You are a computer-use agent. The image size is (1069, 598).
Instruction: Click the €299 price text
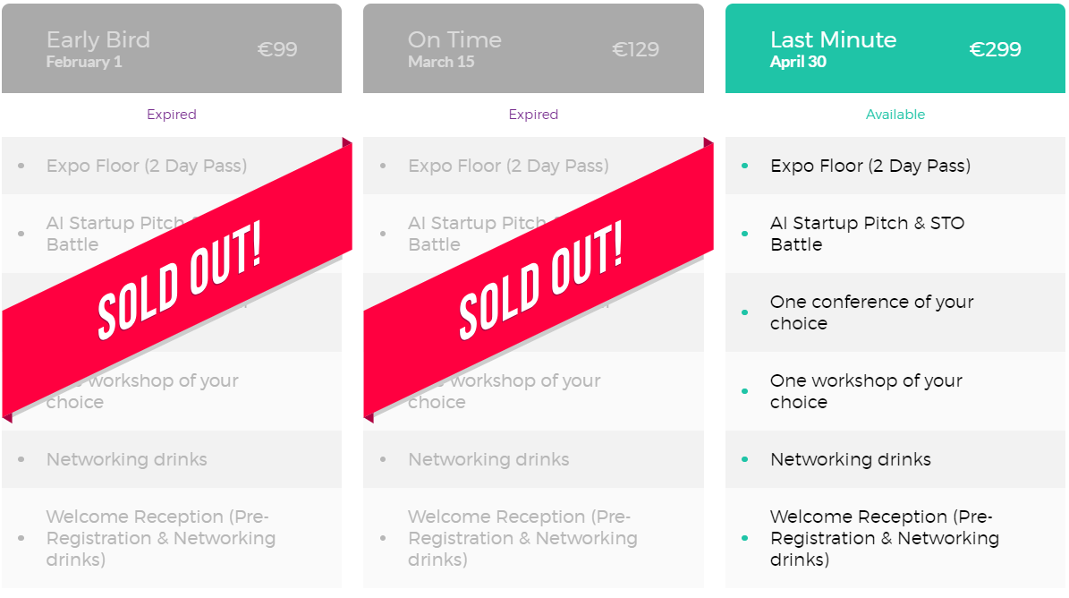(x=995, y=49)
